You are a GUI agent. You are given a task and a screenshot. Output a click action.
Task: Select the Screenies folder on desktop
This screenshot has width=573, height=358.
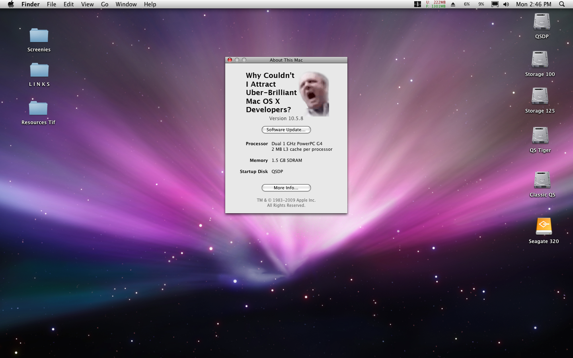(39, 36)
